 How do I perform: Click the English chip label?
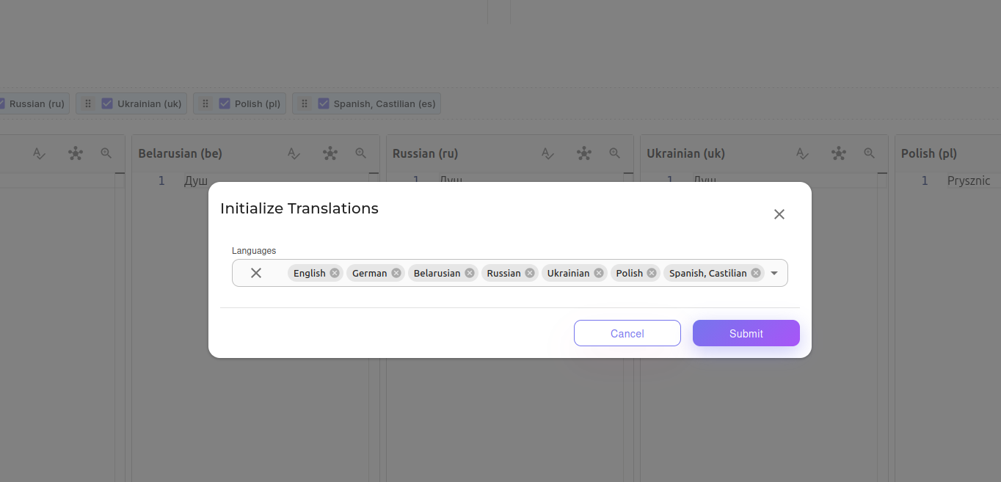click(309, 273)
